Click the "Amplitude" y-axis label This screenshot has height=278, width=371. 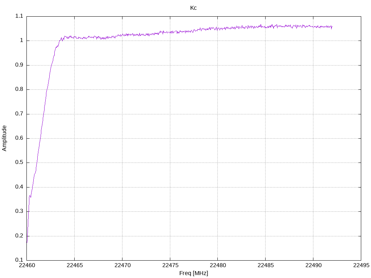[x=4, y=138]
